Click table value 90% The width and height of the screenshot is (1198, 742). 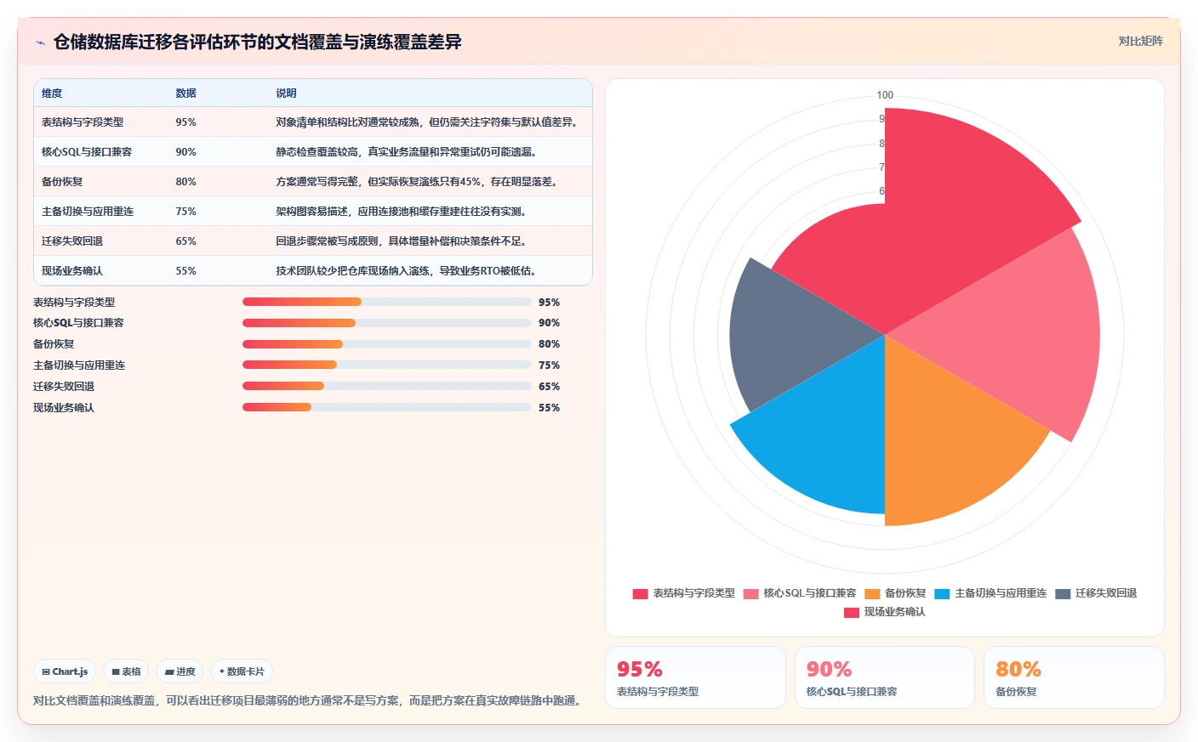pos(185,152)
